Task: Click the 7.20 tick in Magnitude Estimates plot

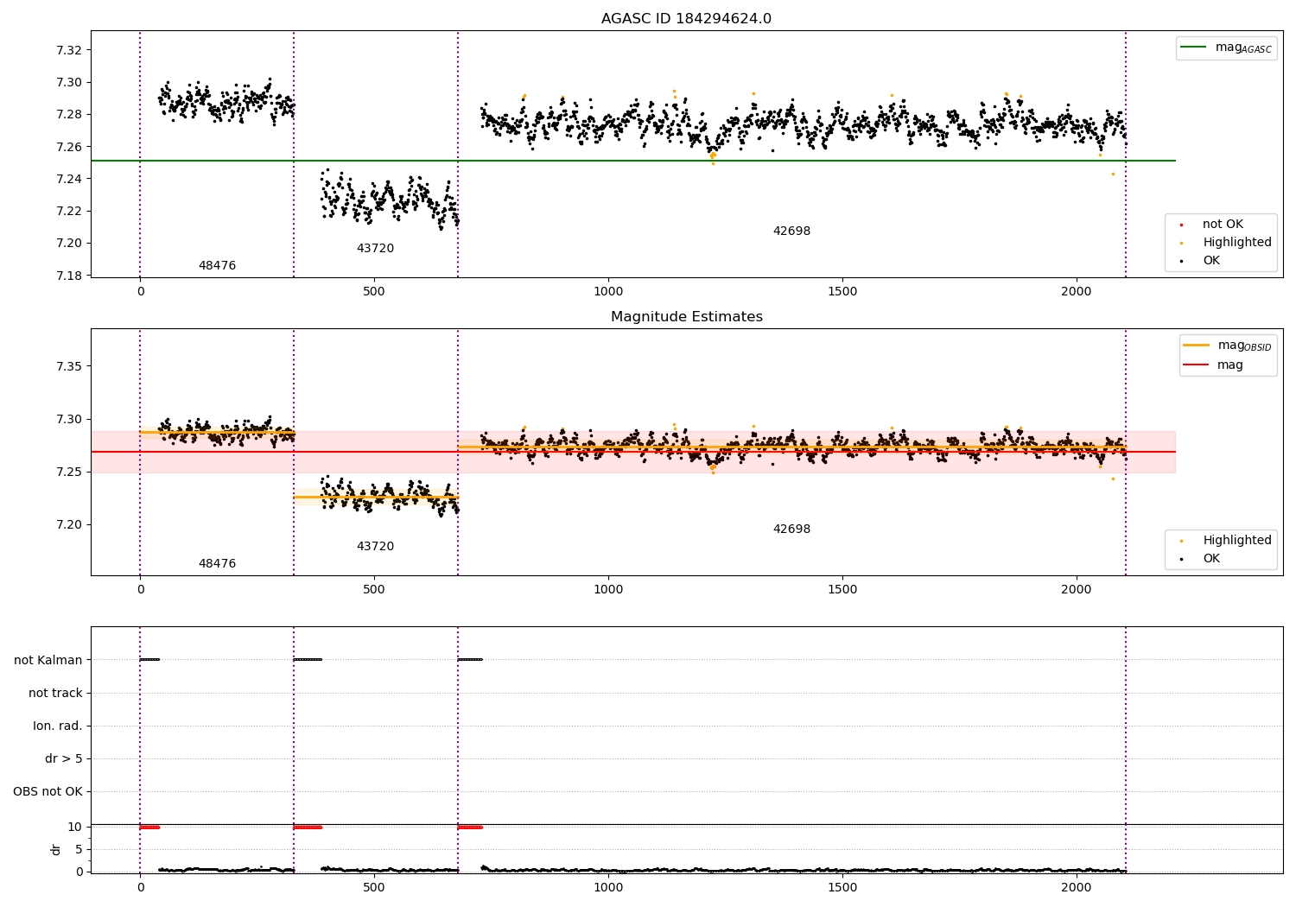Action: tap(68, 525)
